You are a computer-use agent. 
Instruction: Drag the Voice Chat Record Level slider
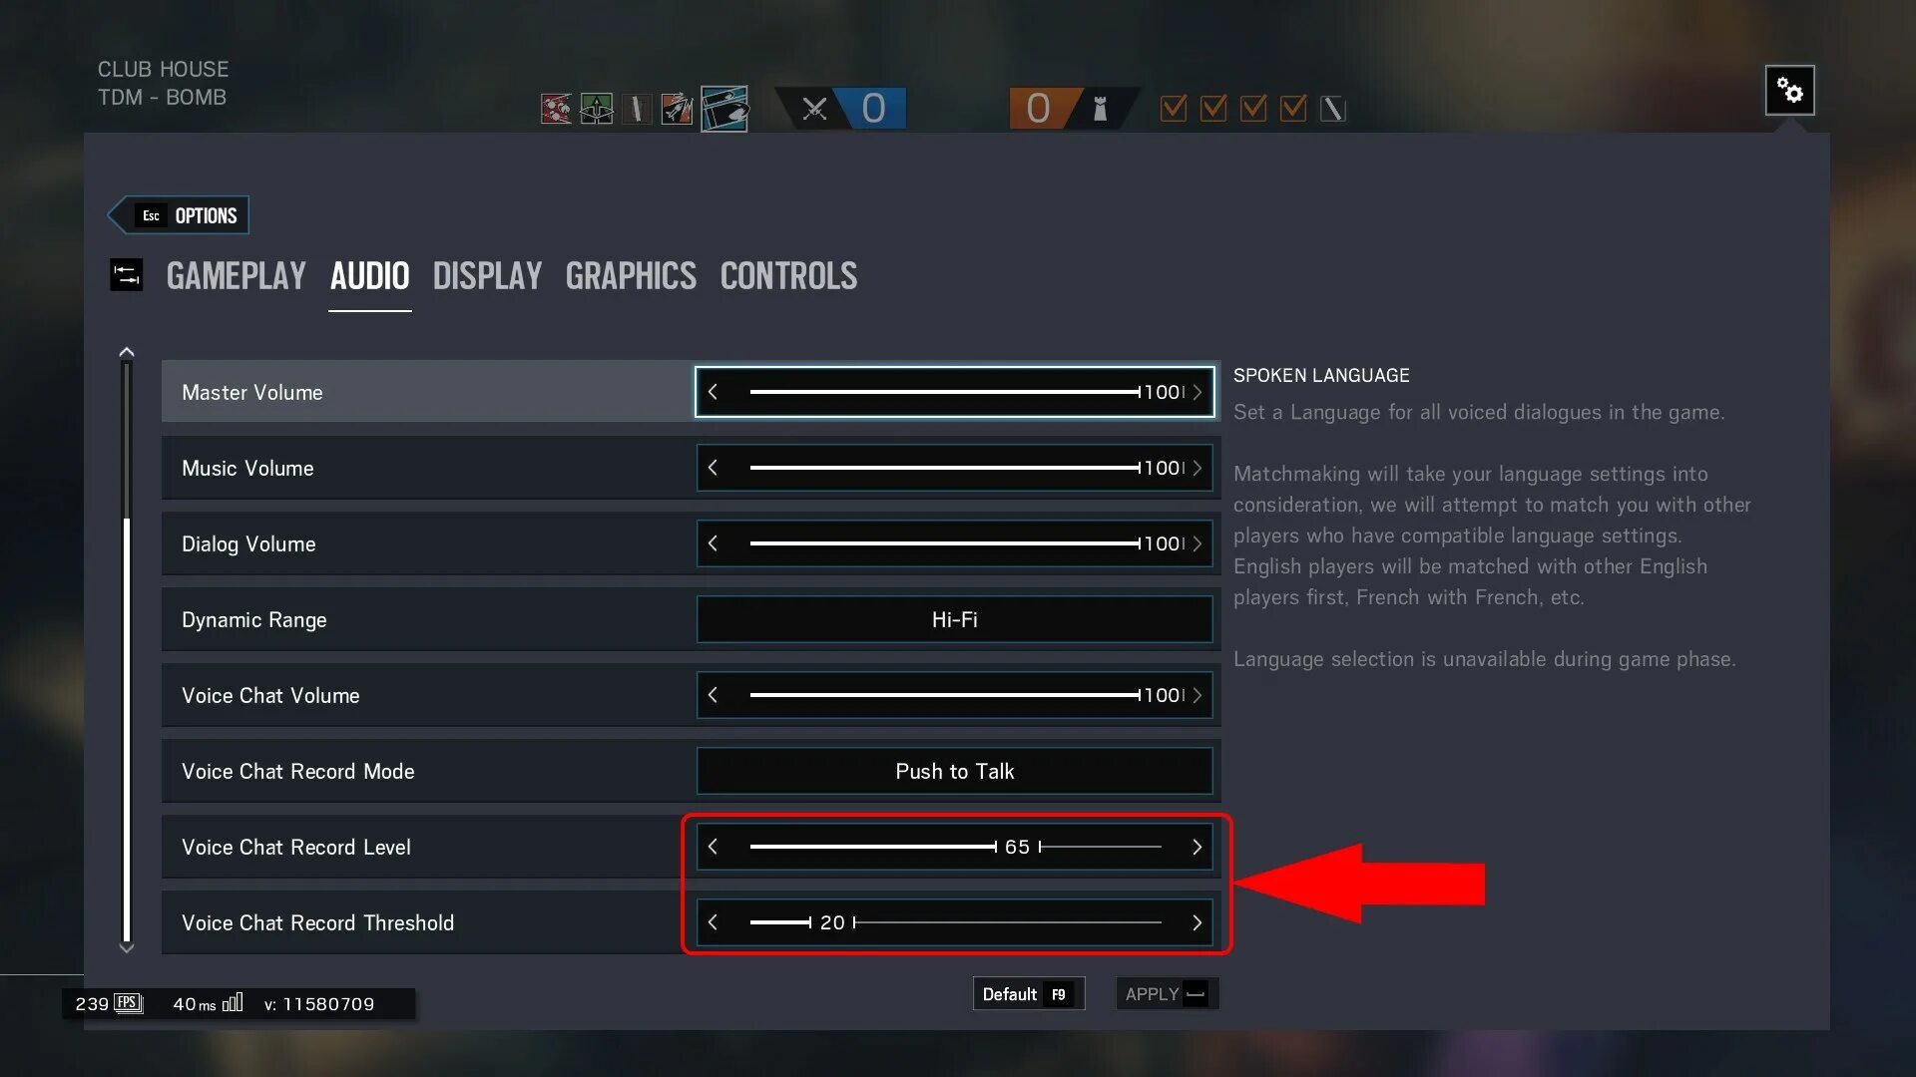click(995, 846)
